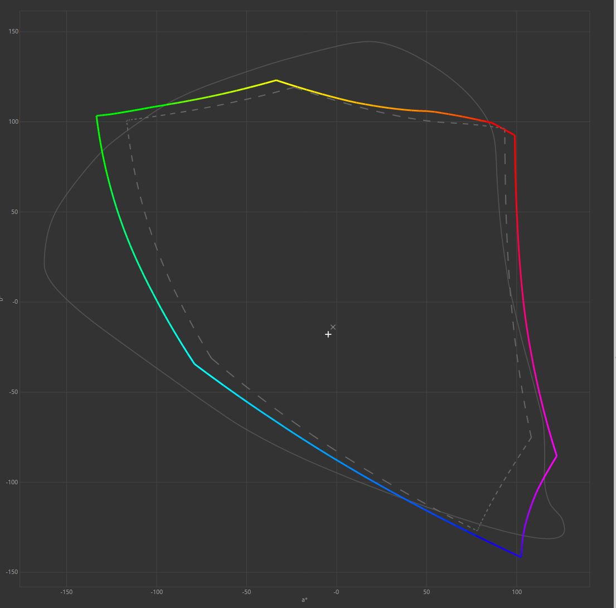Viewport: 616px width, 608px height.
Task: Click the dashed gamut's top-left green corner
Action: [127, 120]
